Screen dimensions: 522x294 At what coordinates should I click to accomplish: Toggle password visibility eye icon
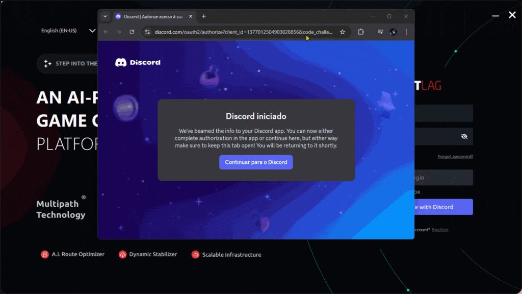[464, 136]
